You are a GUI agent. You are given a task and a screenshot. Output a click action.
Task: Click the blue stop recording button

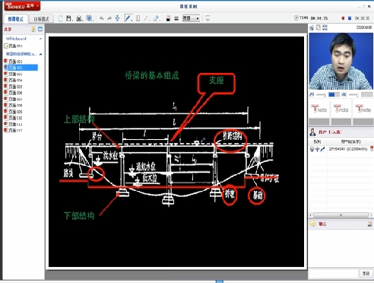(x=350, y=18)
